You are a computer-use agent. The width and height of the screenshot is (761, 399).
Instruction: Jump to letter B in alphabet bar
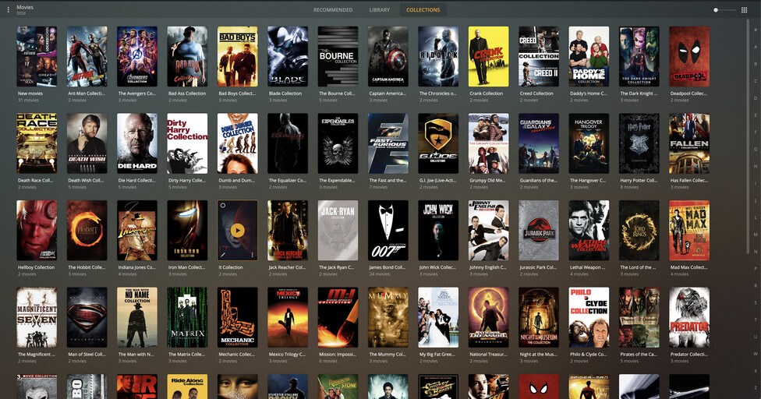[x=756, y=64]
